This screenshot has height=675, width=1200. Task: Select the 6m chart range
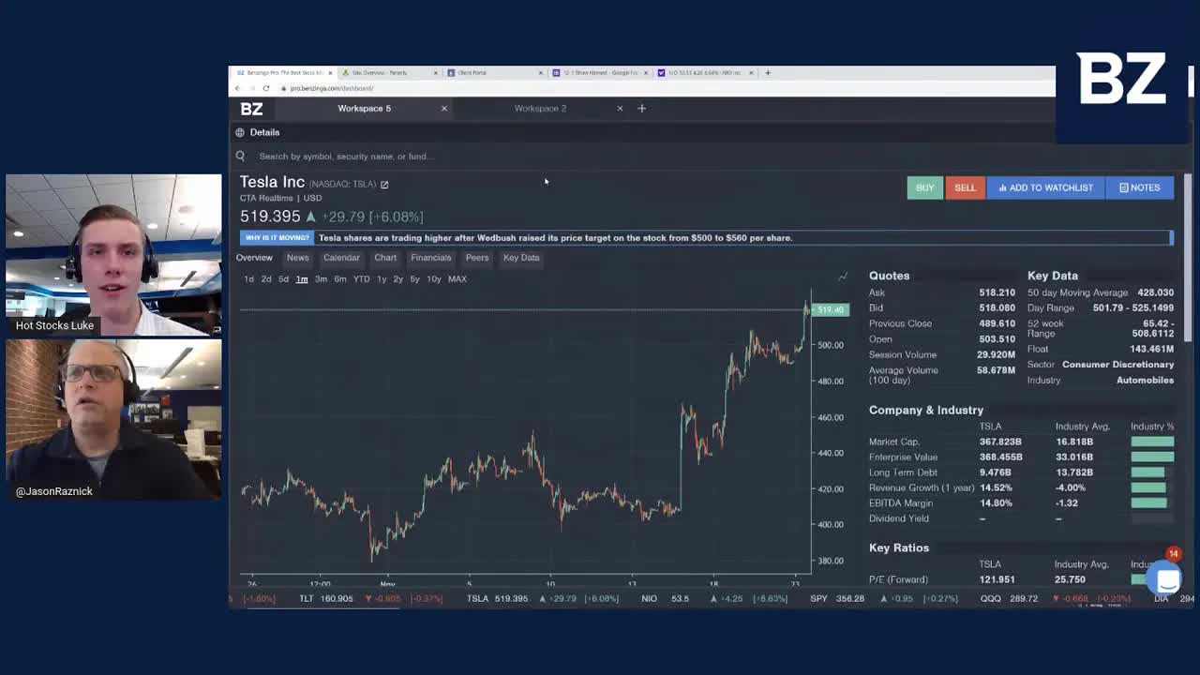click(340, 279)
